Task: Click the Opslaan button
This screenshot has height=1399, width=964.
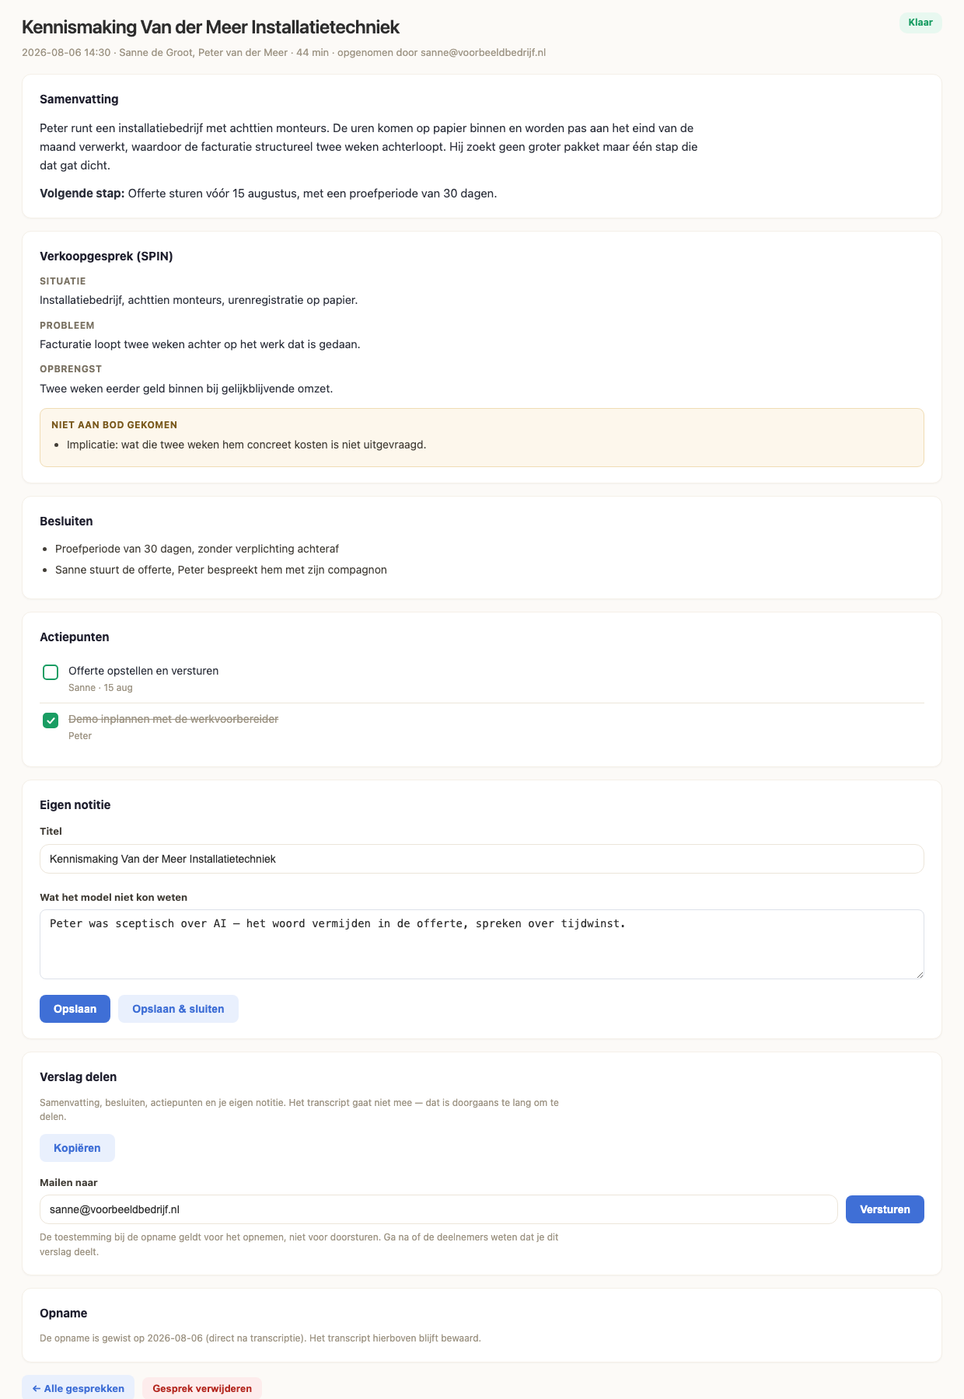Action: (x=75, y=1009)
